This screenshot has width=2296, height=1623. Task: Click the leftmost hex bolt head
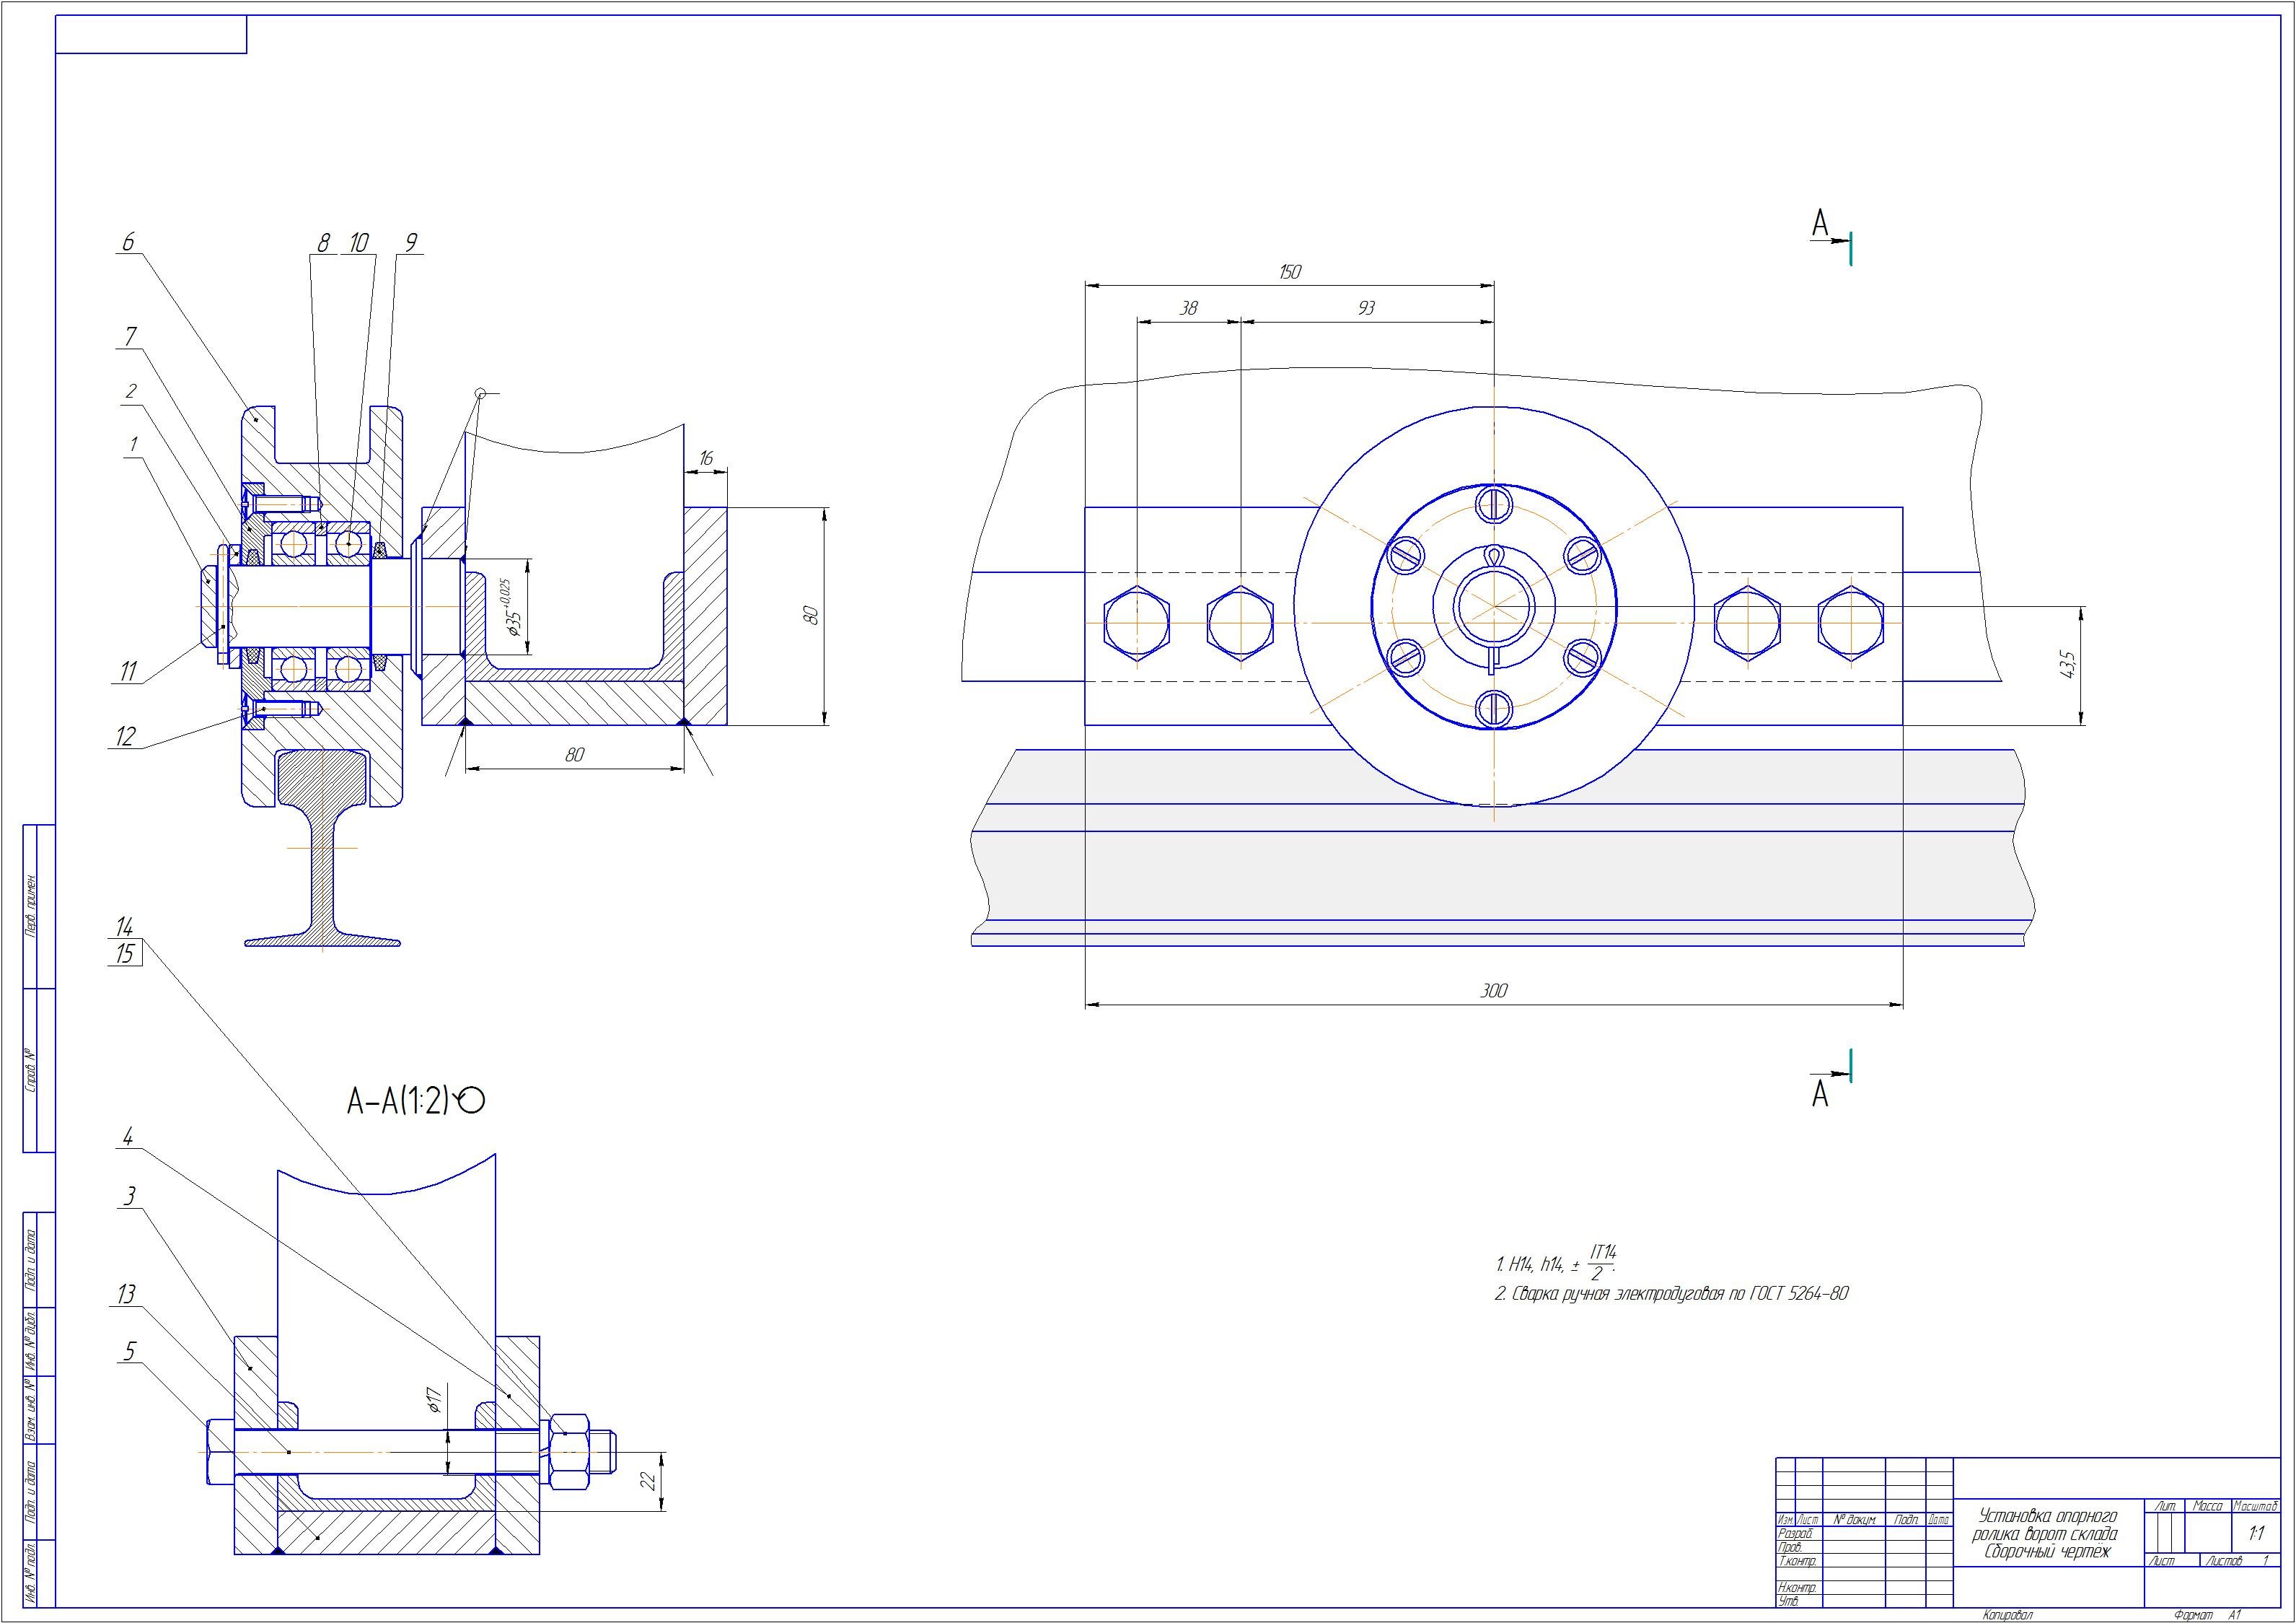[1137, 624]
